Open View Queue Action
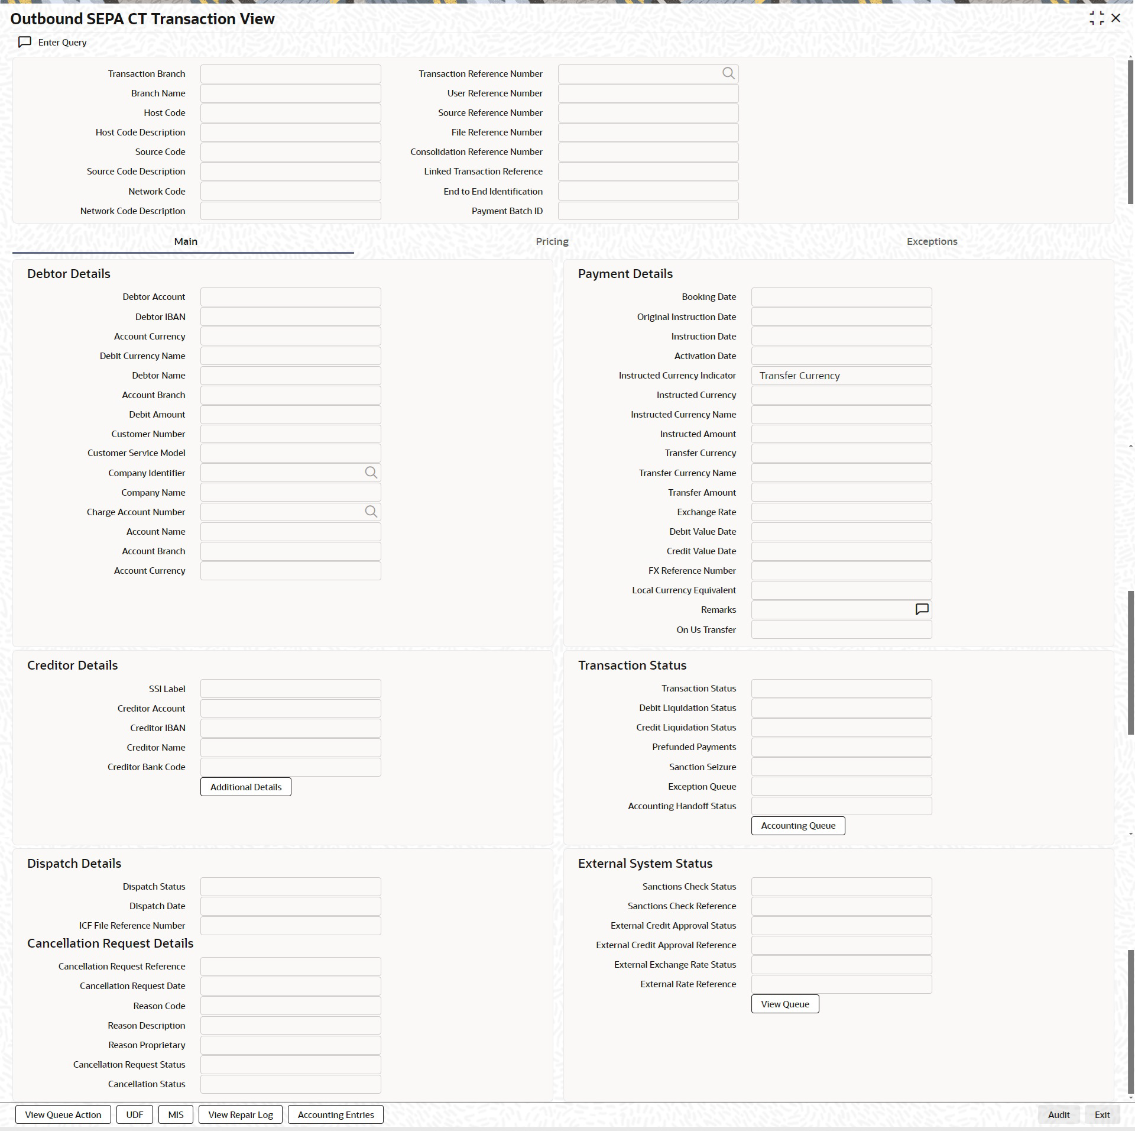The width and height of the screenshot is (1135, 1131). [63, 1114]
